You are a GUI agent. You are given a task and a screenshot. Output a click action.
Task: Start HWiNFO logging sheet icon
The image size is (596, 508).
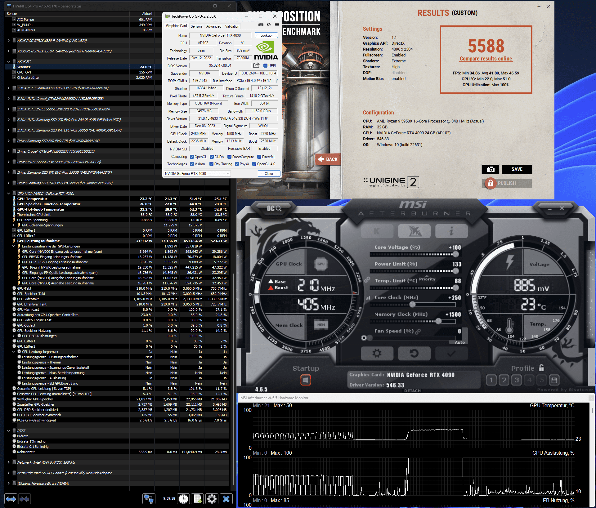coord(198,499)
